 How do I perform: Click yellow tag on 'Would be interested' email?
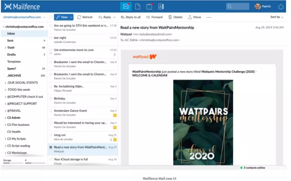(115, 127)
